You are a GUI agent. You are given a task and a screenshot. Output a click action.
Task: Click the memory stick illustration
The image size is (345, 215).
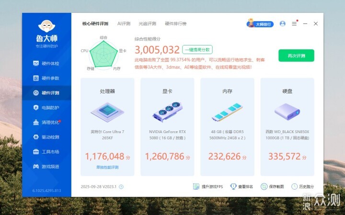pos(227,112)
